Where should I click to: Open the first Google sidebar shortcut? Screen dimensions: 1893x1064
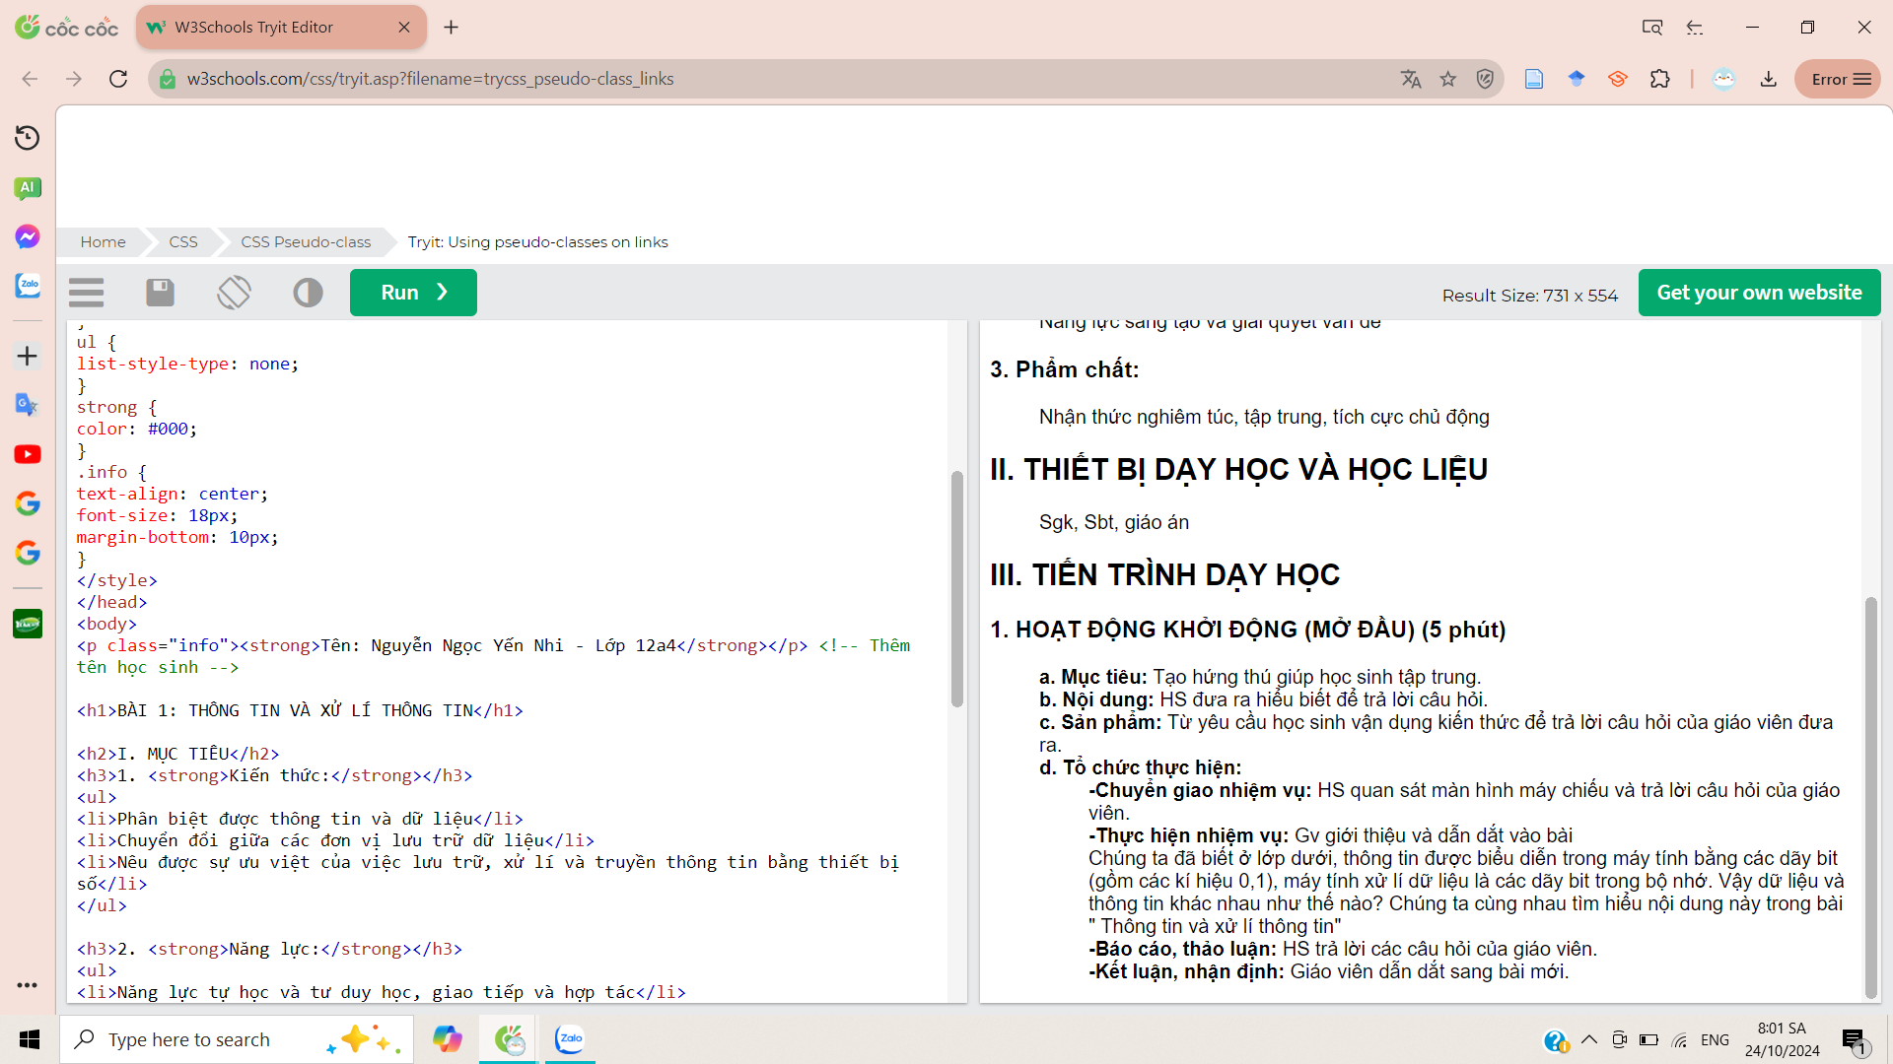point(28,503)
